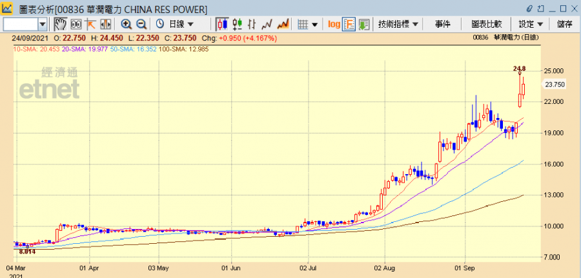Click the 圖表比較 button
581x278 pixels.
click(486, 24)
